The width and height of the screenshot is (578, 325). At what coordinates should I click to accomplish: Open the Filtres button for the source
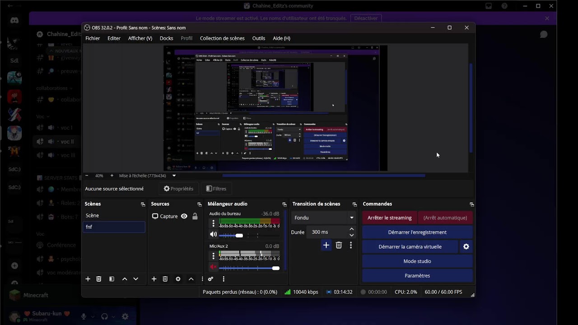(216, 189)
